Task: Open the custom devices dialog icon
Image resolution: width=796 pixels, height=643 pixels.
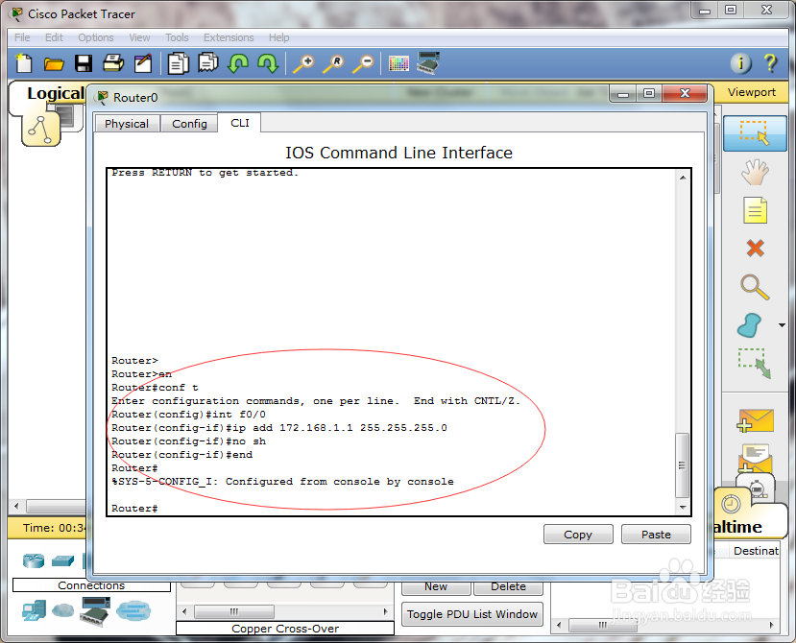Action: click(x=428, y=63)
